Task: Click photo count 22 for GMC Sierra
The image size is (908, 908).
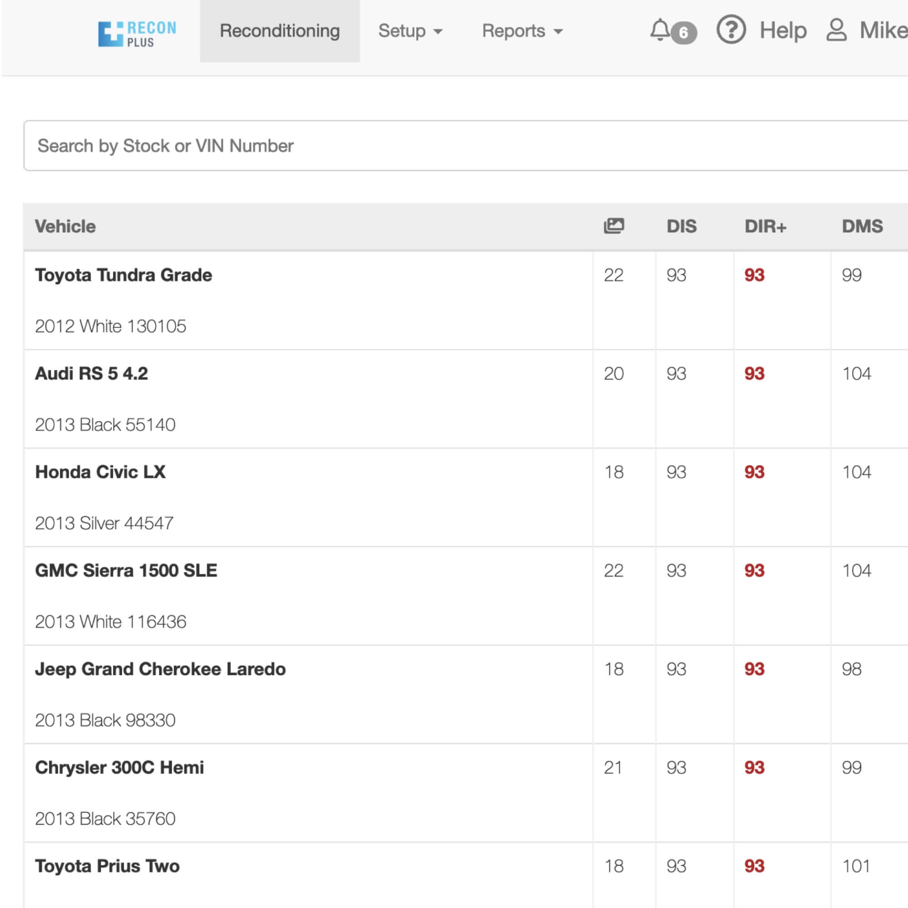Action: [x=613, y=571]
